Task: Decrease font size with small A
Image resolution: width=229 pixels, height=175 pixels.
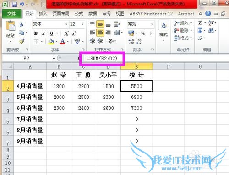Action: (x=74, y=33)
